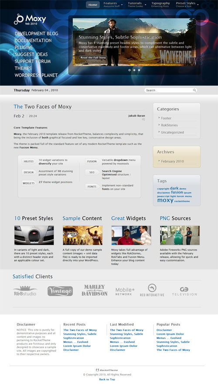Click the FONTS feature badge
The image size is (218, 384).
[92, 187]
